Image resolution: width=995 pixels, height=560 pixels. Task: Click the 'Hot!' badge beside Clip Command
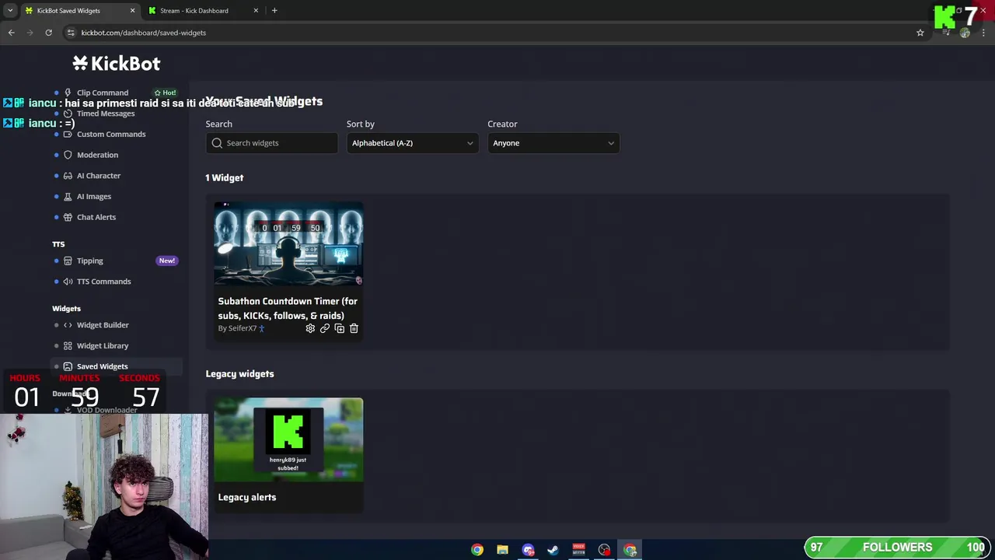pyautogui.click(x=166, y=93)
